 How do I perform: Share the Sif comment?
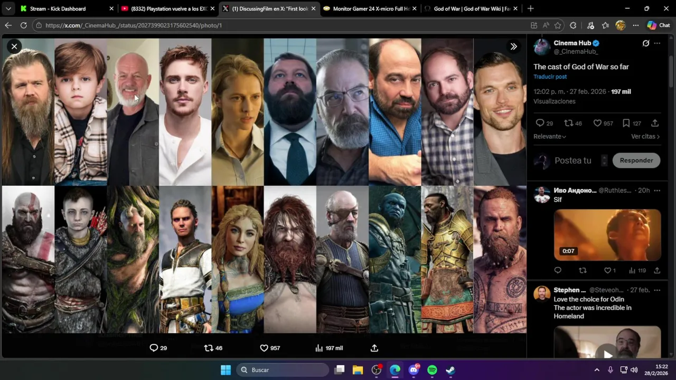657,270
